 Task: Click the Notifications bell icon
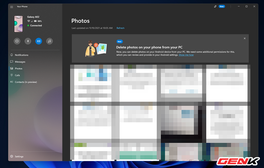tap(12, 55)
